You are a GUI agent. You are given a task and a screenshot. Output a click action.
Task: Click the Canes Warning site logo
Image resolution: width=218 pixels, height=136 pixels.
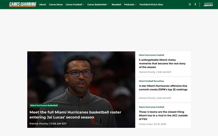(x=23, y=5)
